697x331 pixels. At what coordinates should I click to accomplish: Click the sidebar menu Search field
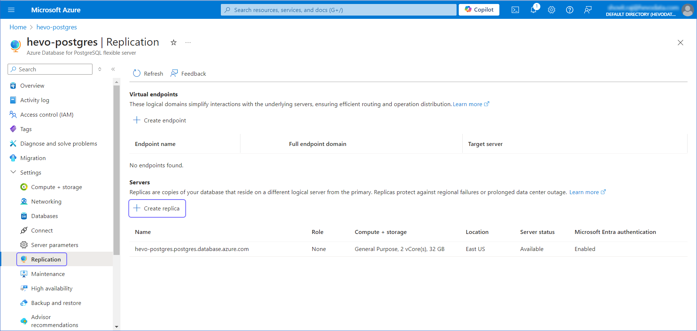tap(50, 69)
